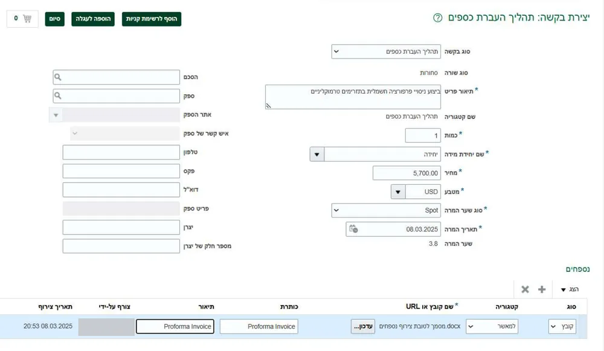The height and width of the screenshot is (351, 604).
Task: Click the נספחים section heading
Action: tap(577, 269)
